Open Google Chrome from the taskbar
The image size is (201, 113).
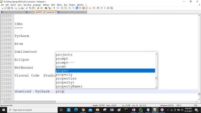pos(83,110)
